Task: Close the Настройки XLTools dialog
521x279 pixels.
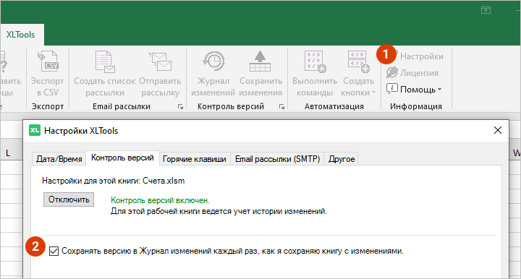Action: pos(497,130)
